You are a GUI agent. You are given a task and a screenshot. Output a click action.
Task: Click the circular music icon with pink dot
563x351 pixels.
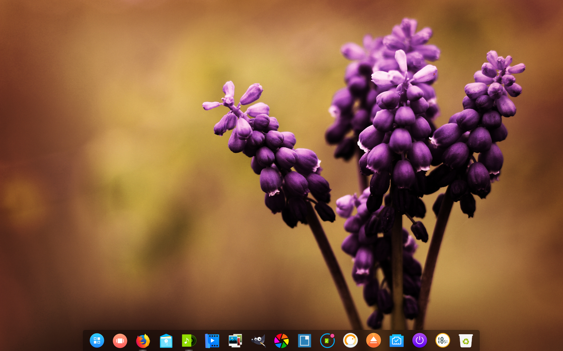(x=328, y=340)
